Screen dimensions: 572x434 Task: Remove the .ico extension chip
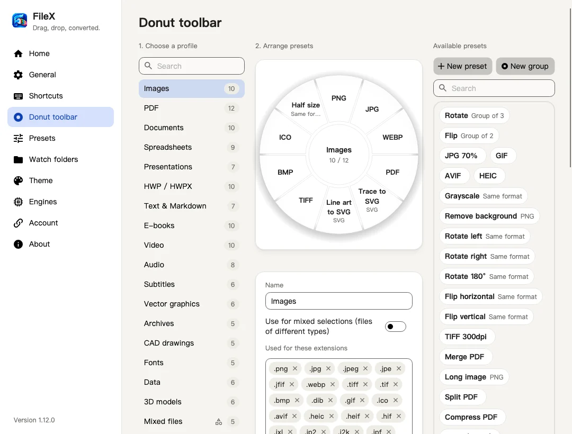click(x=396, y=400)
